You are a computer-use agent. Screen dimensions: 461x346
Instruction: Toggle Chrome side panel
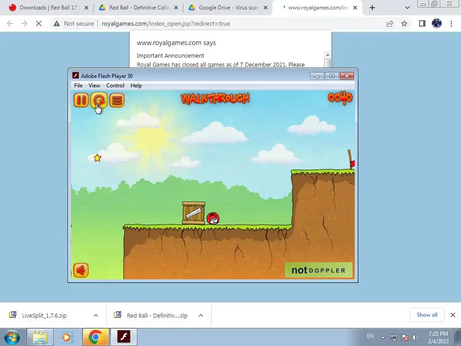pos(422,23)
